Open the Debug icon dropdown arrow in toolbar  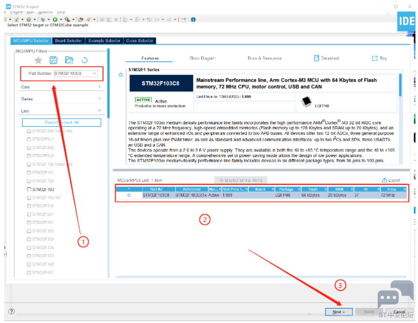[x=48, y=20]
